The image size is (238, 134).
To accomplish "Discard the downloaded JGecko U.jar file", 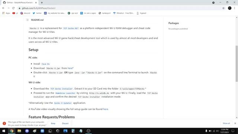I will click(x=65, y=123).
